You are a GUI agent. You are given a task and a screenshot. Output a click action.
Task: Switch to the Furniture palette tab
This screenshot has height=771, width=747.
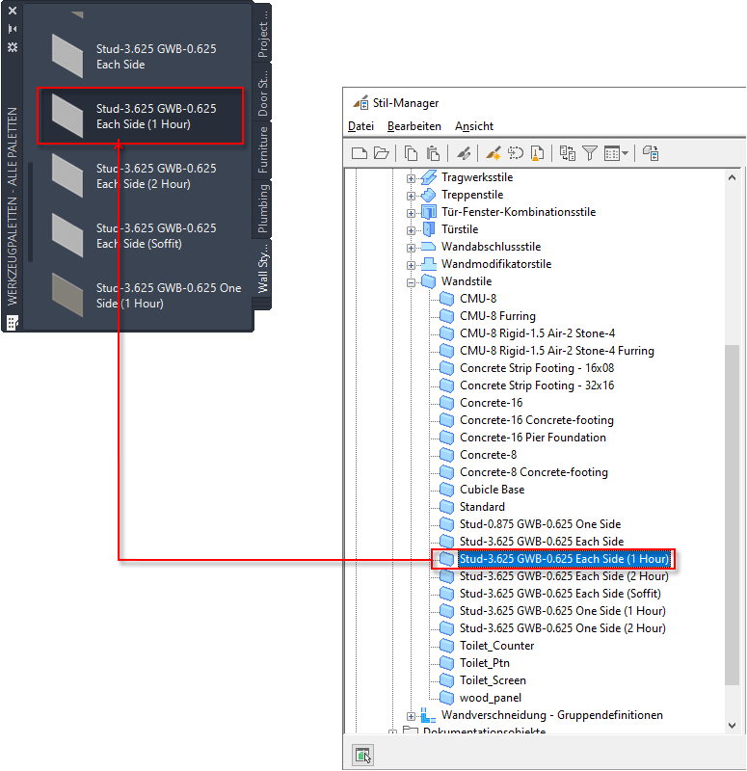(262, 150)
